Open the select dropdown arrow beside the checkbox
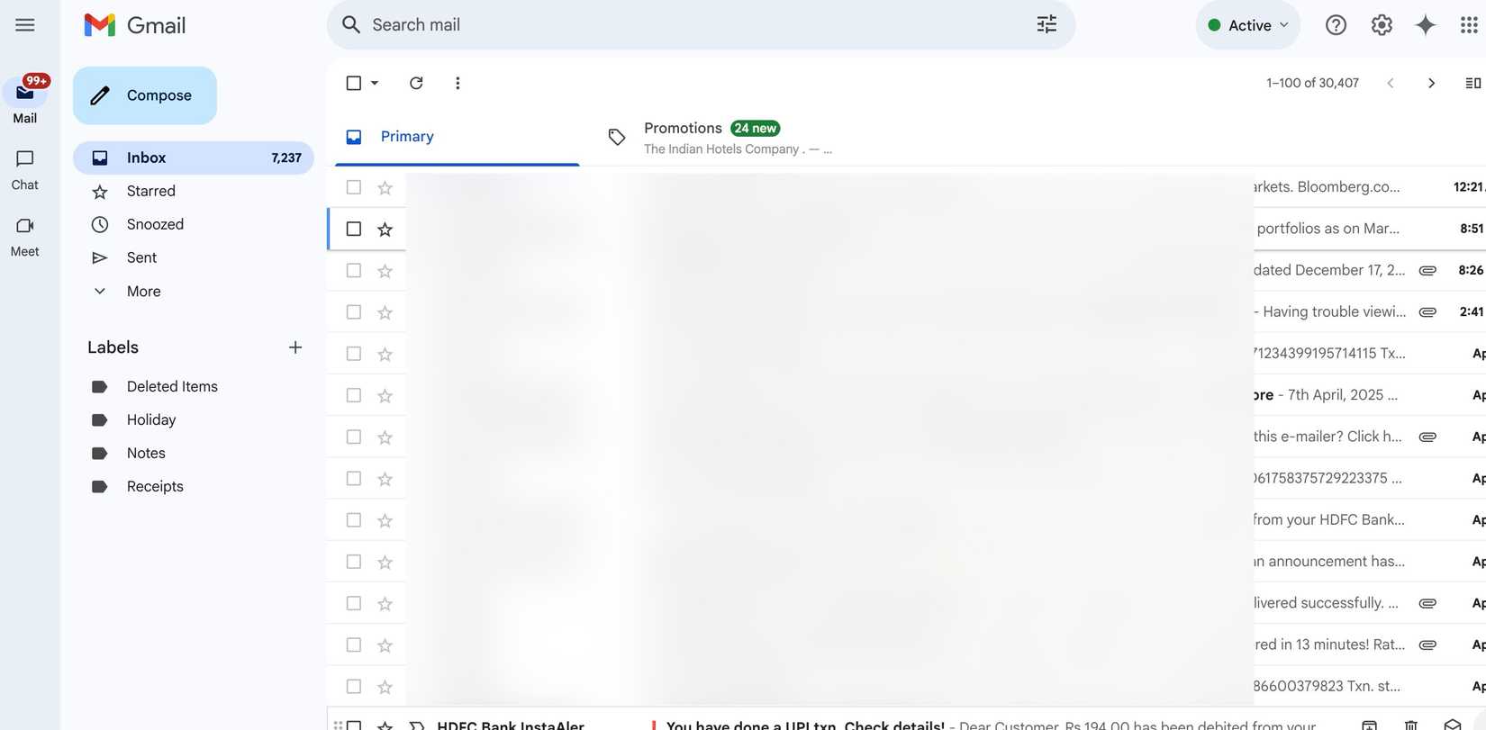Image resolution: width=1486 pixels, height=730 pixels. (x=375, y=83)
